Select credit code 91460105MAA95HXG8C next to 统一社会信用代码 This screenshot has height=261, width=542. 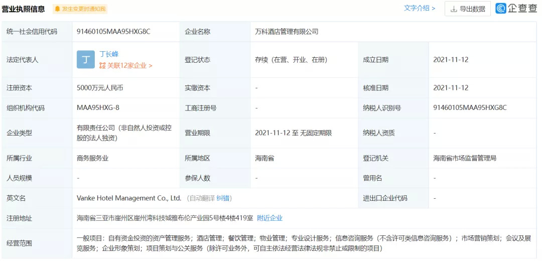coord(113,32)
